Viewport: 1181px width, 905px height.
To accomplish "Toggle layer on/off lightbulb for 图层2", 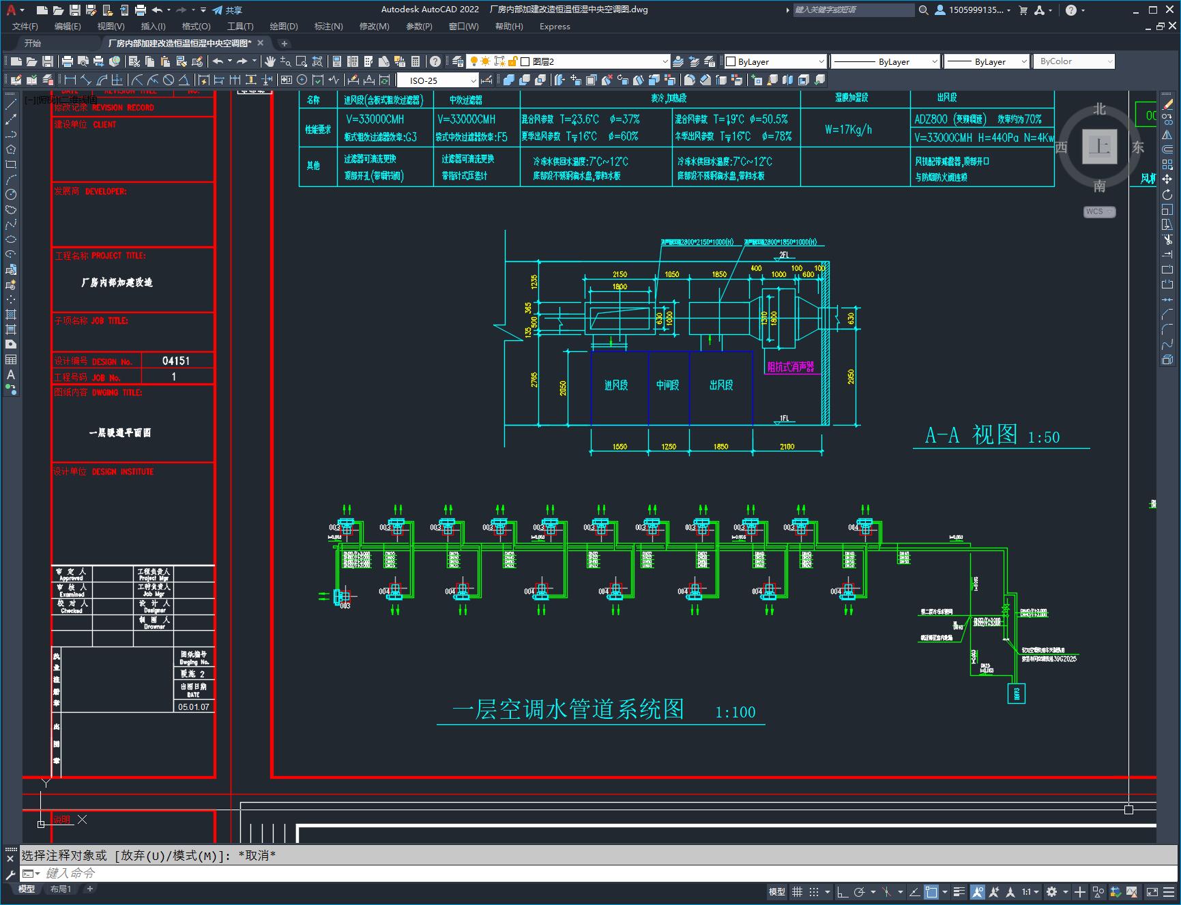I will (473, 61).
